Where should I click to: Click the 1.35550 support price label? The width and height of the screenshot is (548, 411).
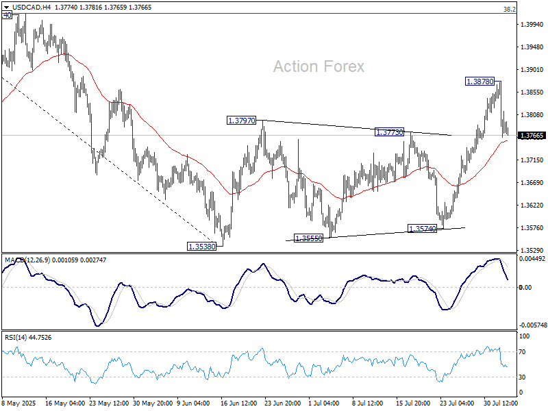point(308,238)
